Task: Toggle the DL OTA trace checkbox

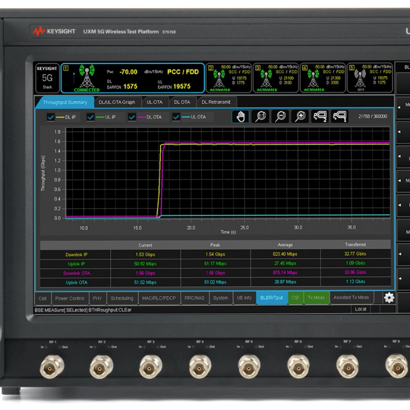Action: 132,117
